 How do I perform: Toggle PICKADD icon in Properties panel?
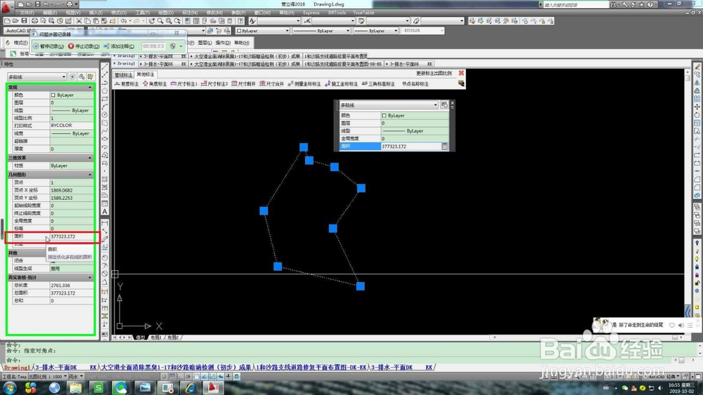[72, 77]
